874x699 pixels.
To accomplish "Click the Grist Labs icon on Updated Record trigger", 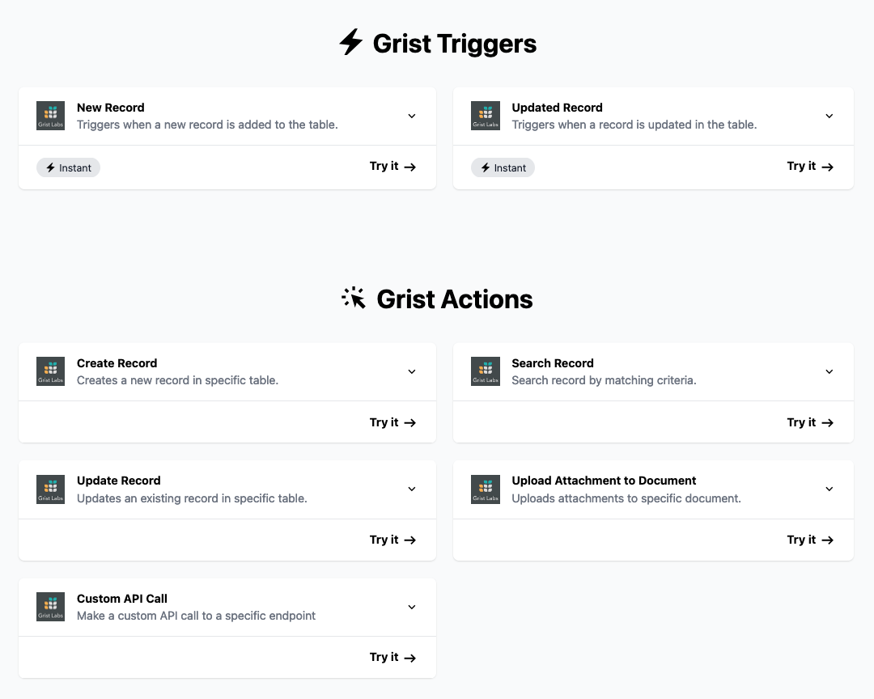I will (x=485, y=116).
